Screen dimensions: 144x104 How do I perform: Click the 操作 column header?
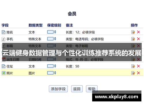134,25
